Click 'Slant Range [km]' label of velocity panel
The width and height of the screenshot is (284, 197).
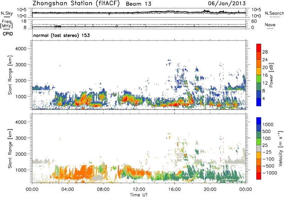click(x=10, y=149)
